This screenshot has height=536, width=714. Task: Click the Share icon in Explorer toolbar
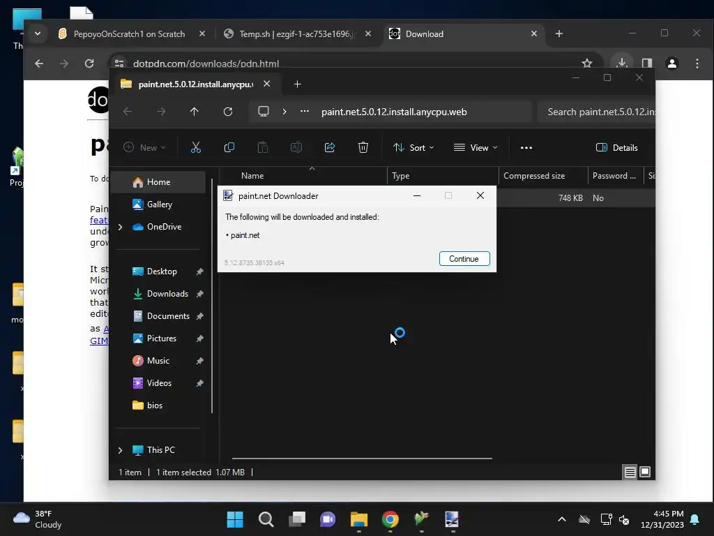coord(330,147)
